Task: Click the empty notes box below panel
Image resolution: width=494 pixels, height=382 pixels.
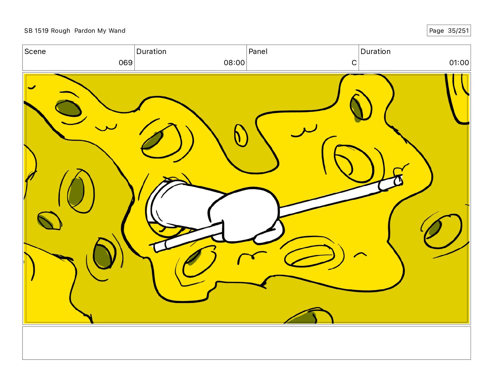Action: [x=246, y=343]
